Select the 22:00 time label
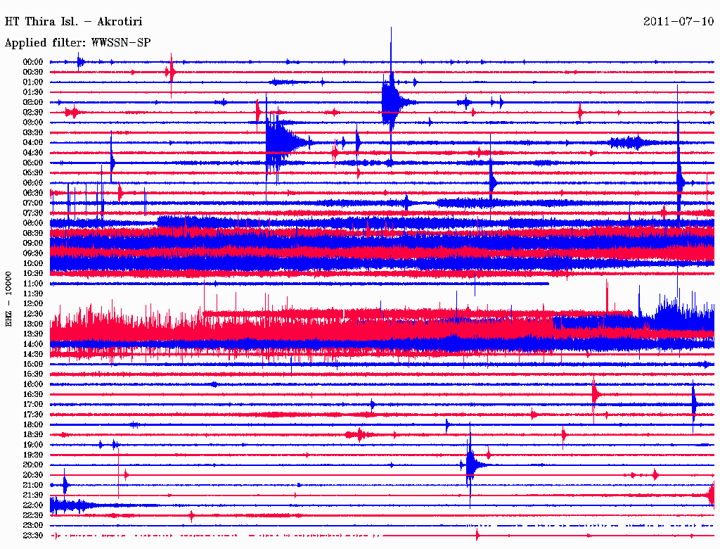 click(x=33, y=505)
